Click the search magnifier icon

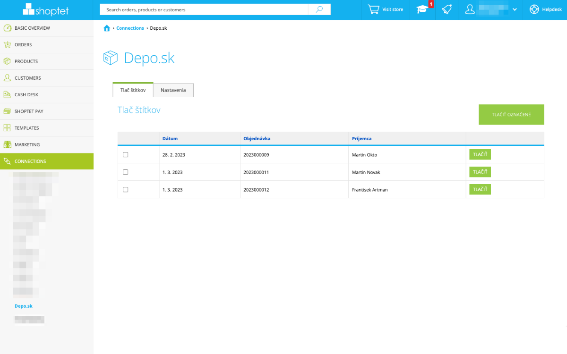pos(319,9)
